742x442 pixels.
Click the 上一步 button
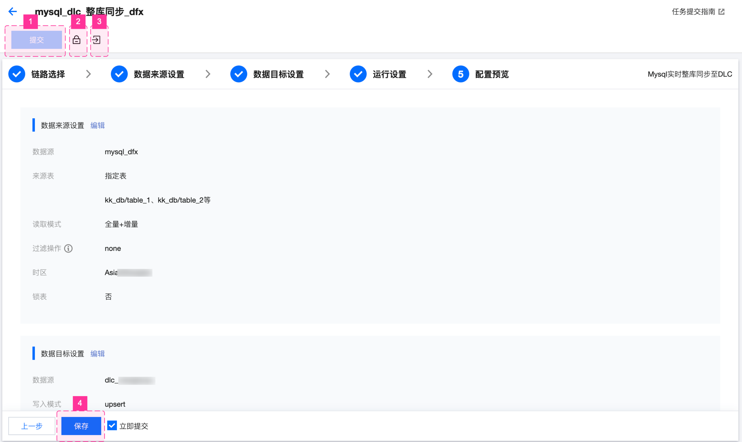click(32, 426)
